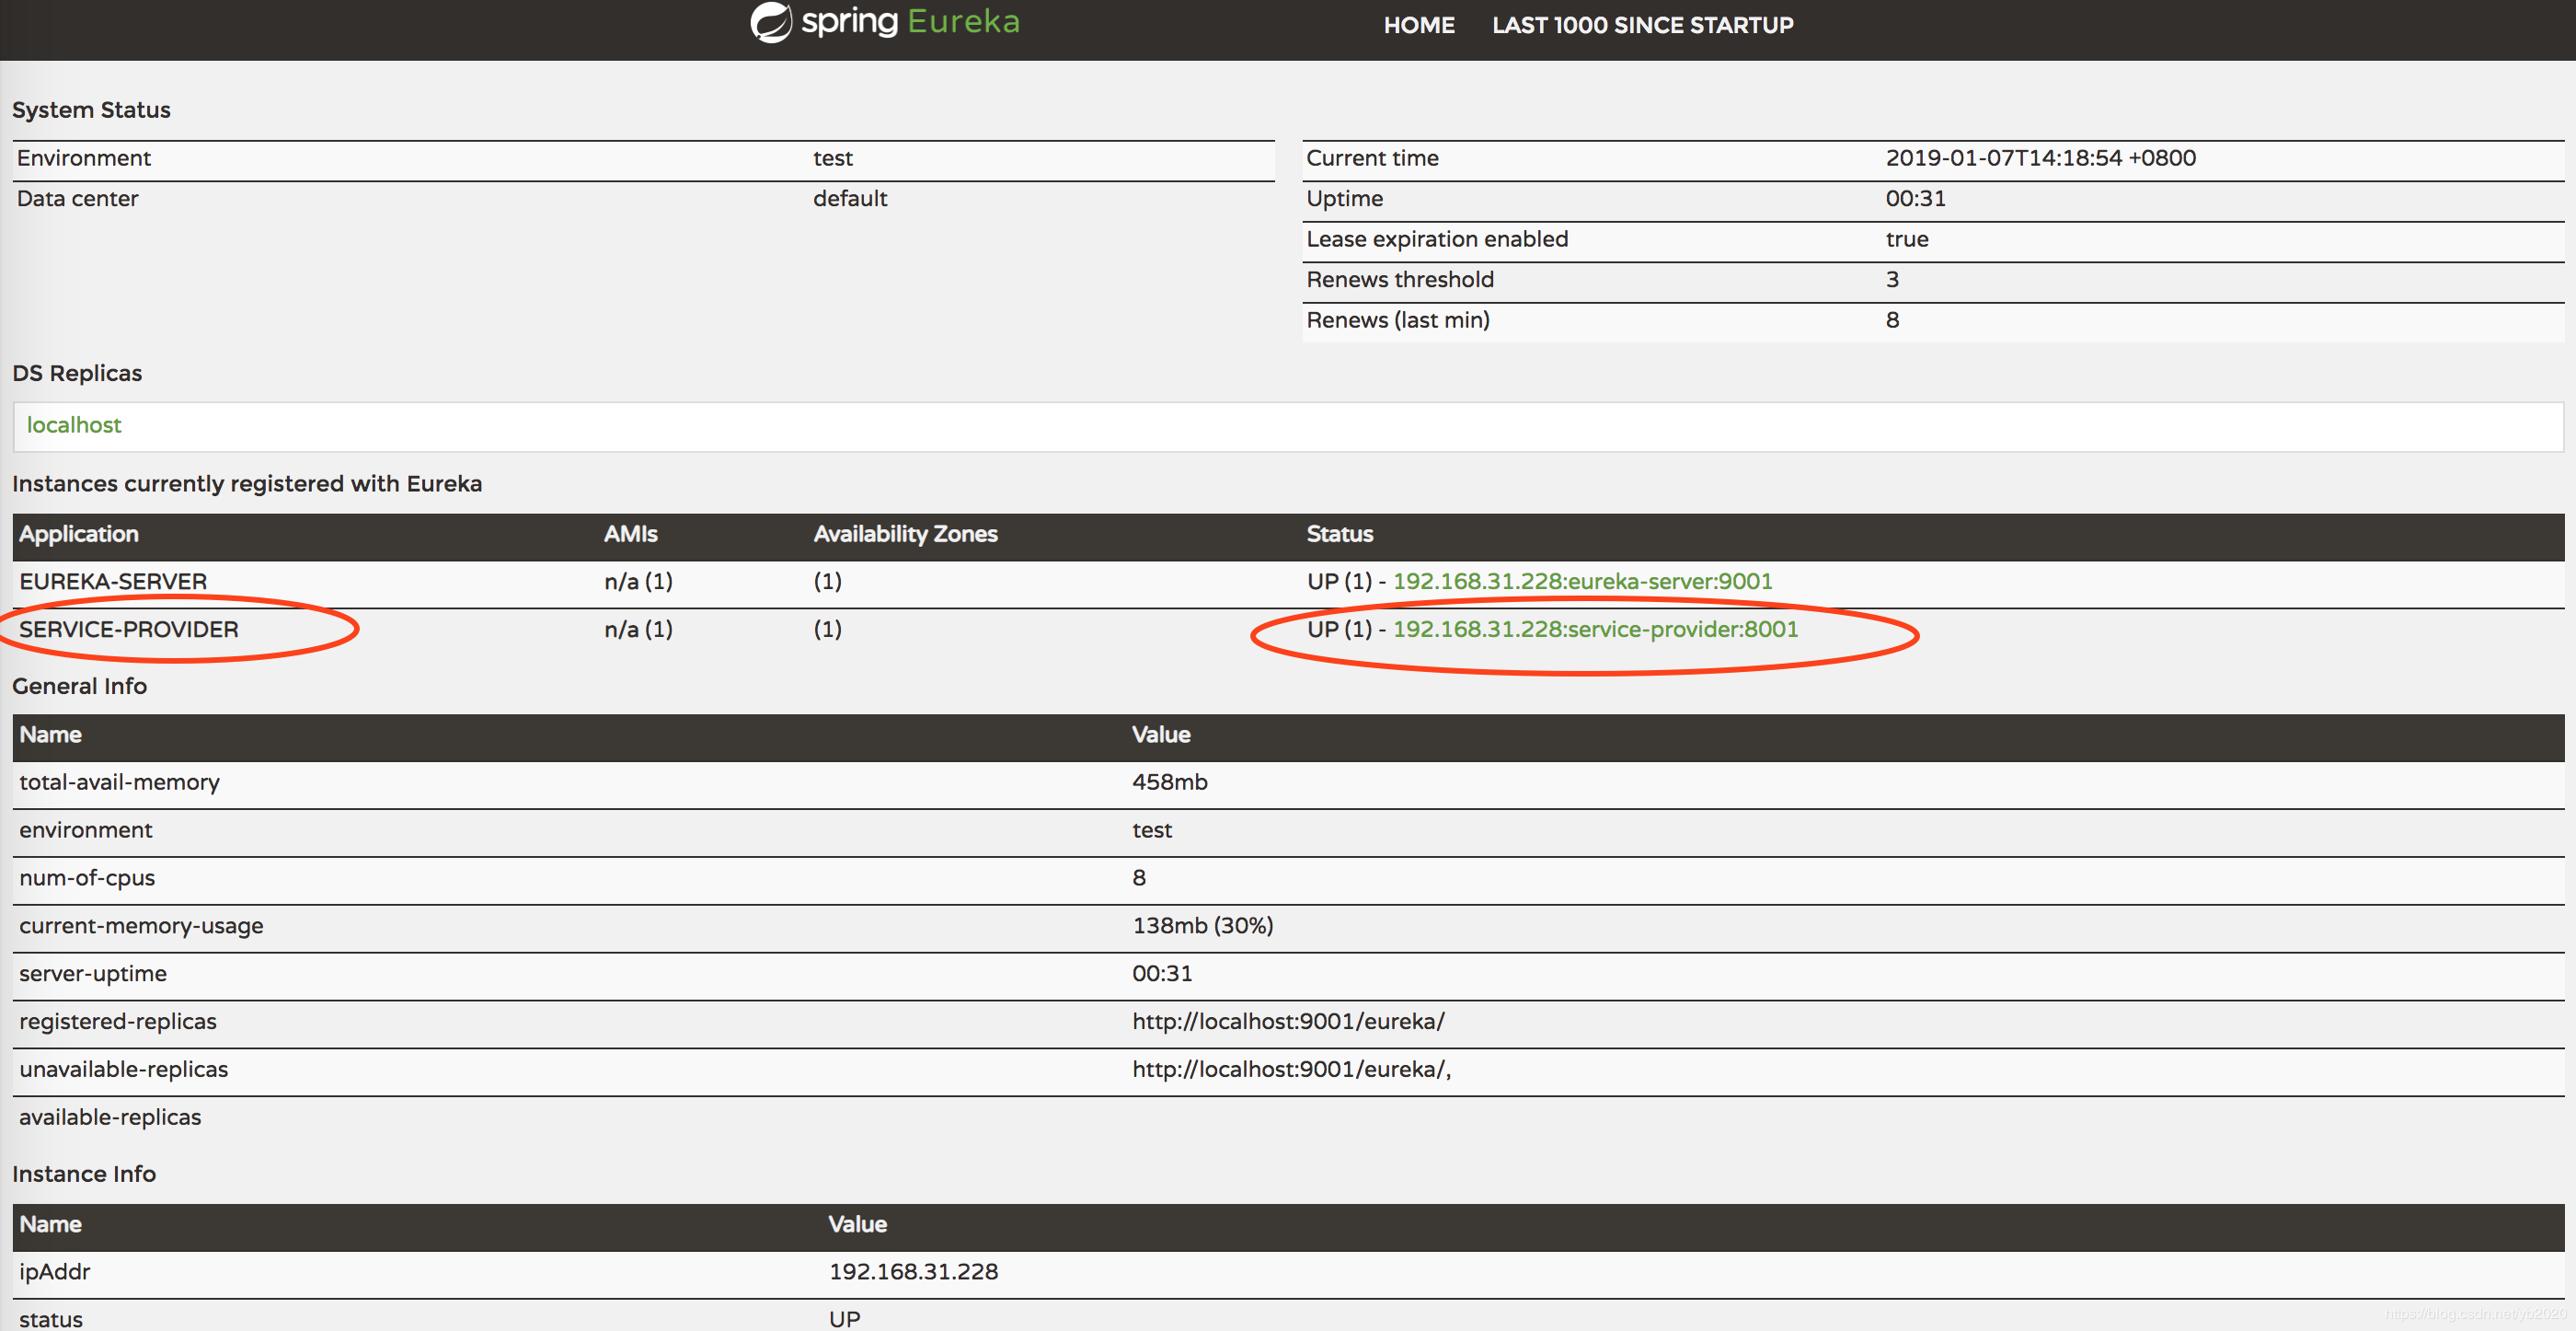The width and height of the screenshot is (2576, 1331).
Task: Select the SERVICE-PROVIDER application cell
Action: click(129, 630)
